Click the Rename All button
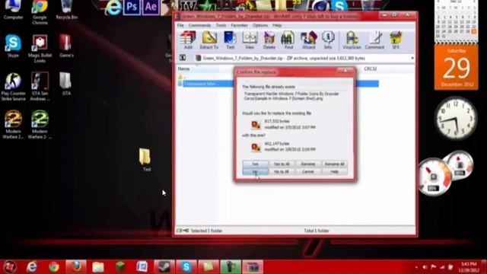The width and height of the screenshot is (487, 274). (335, 164)
